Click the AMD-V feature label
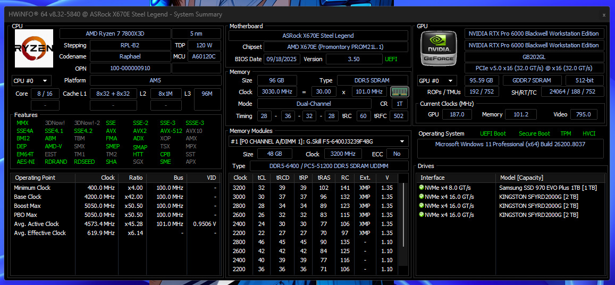615x285 pixels. [54, 146]
